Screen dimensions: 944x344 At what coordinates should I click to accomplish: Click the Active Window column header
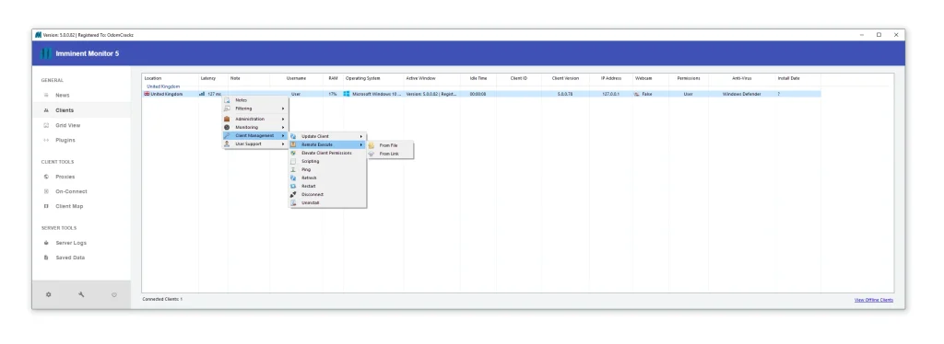click(x=420, y=79)
